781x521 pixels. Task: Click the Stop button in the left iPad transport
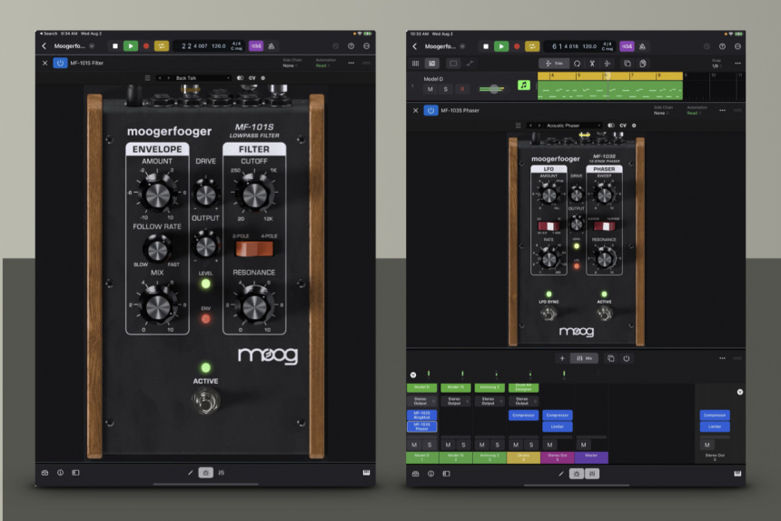point(115,45)
